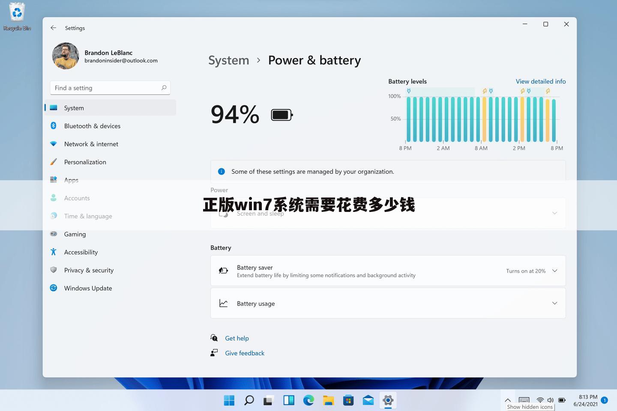Open View detailed info for battery levels
Image resolution: width=617 pixels, height=411 pixels.
click(541, 81)
